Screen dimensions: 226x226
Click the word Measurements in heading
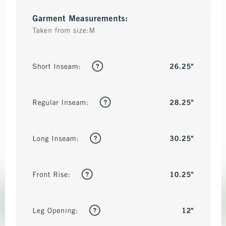click(x=98, y=18)
